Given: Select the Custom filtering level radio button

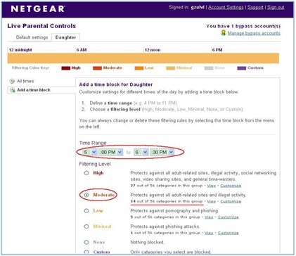Looking at the screenshot, I should pos(86,252).
